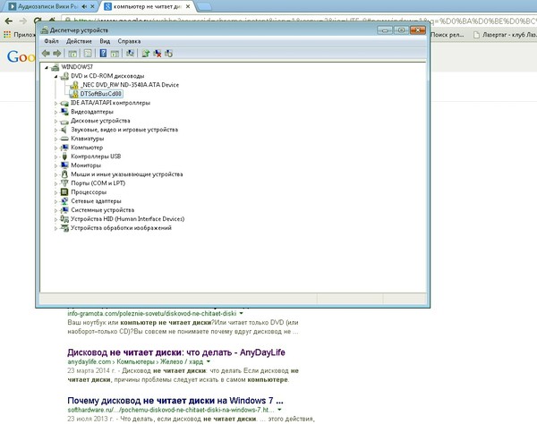This screenshot has width=537, height=424.
Task: Click the keyboard icon beside Клавиатуры
Action: [x=64, y=139]
